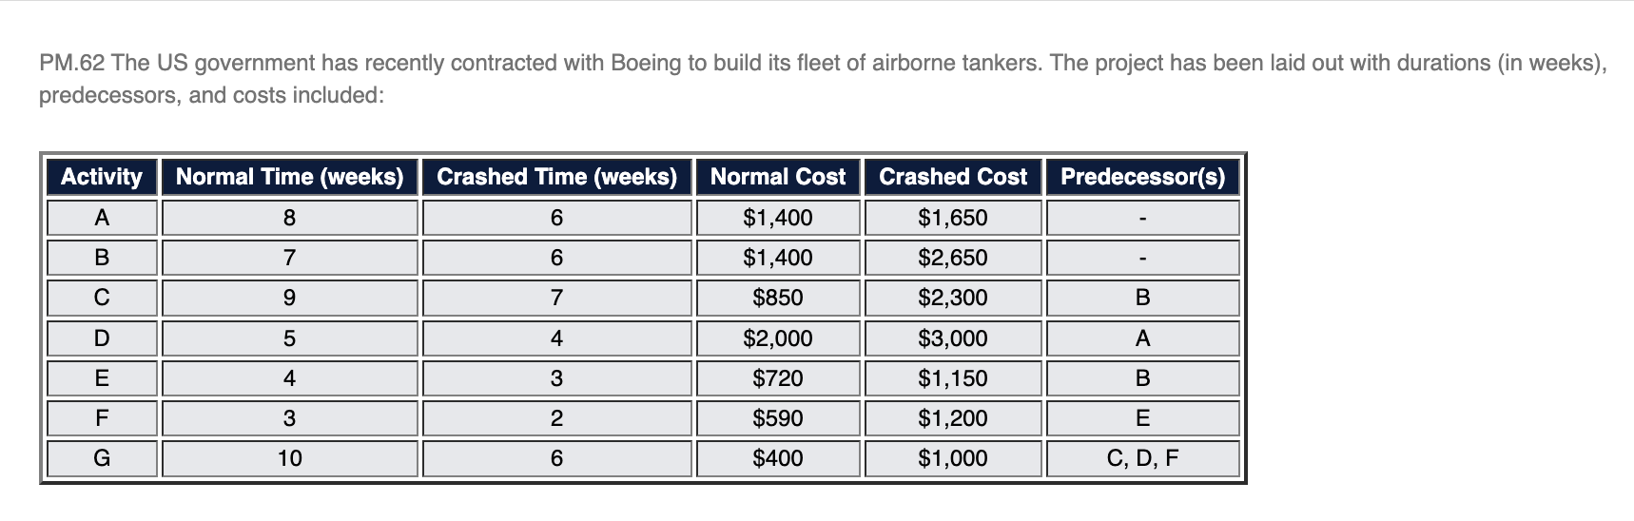Click the $720 normal cost cell
1634x521 pixels.
click(x=777, y=378)
